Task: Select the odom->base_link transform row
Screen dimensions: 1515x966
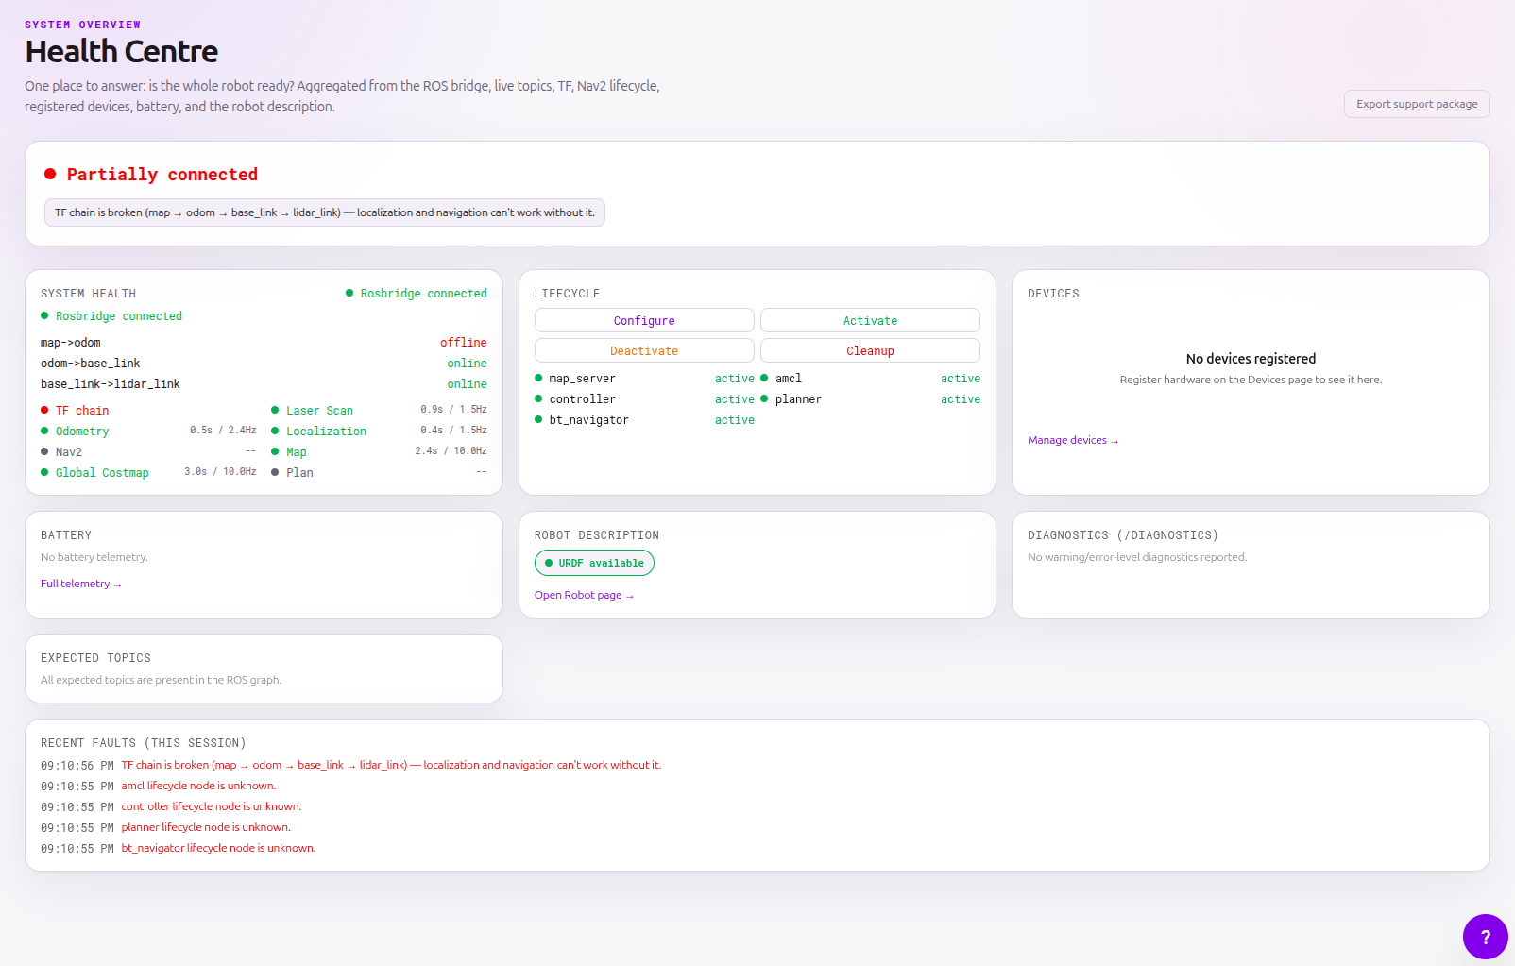Action: pos(264,364)
